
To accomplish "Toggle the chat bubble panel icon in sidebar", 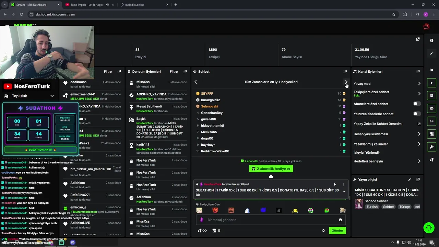I will (x=431, y=108).
